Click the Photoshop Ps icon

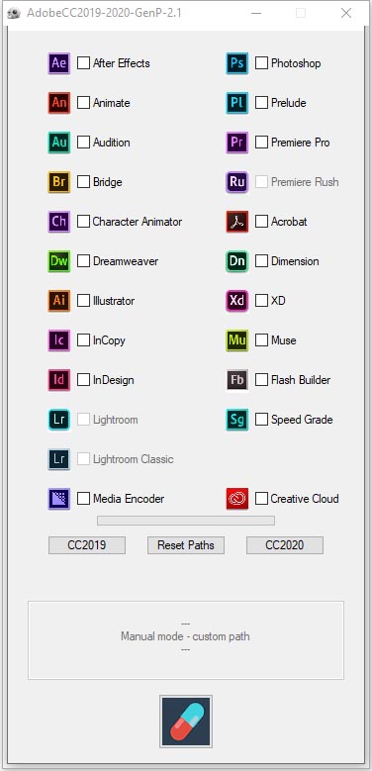pyautogui.click(x=237, y=63)
